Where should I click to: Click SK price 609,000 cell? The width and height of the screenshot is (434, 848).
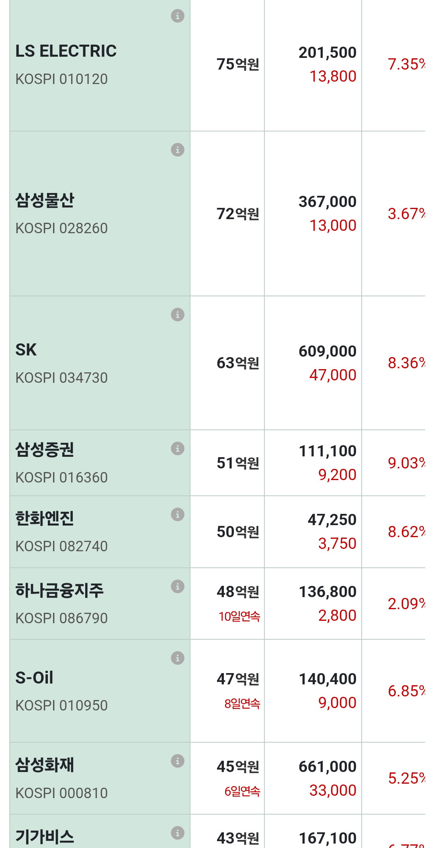pos(328,351)
